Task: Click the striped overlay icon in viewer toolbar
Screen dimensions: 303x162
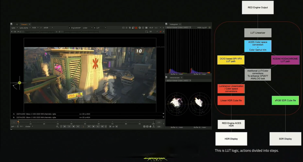Action: pyautogui.click(x=130, y=28)
